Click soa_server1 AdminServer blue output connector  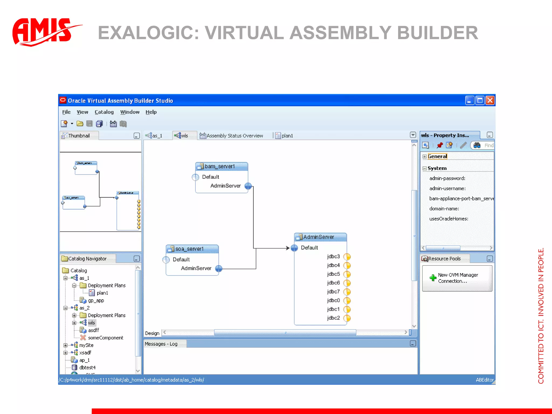[219, 268]
